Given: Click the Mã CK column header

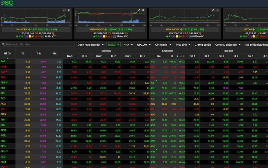Looking at the screenshot, I should [x=7, y=53].
